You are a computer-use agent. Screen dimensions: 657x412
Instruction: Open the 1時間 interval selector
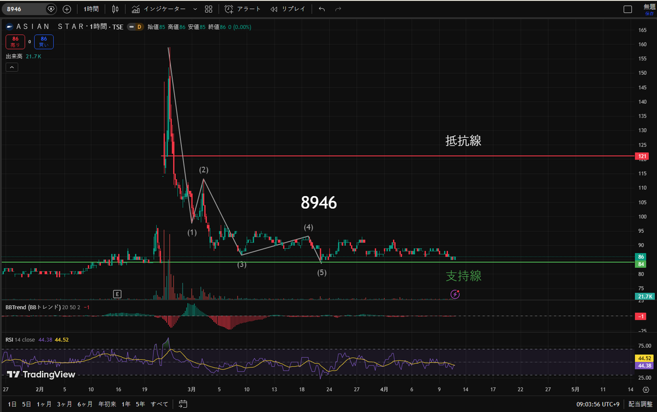point(91,9)
